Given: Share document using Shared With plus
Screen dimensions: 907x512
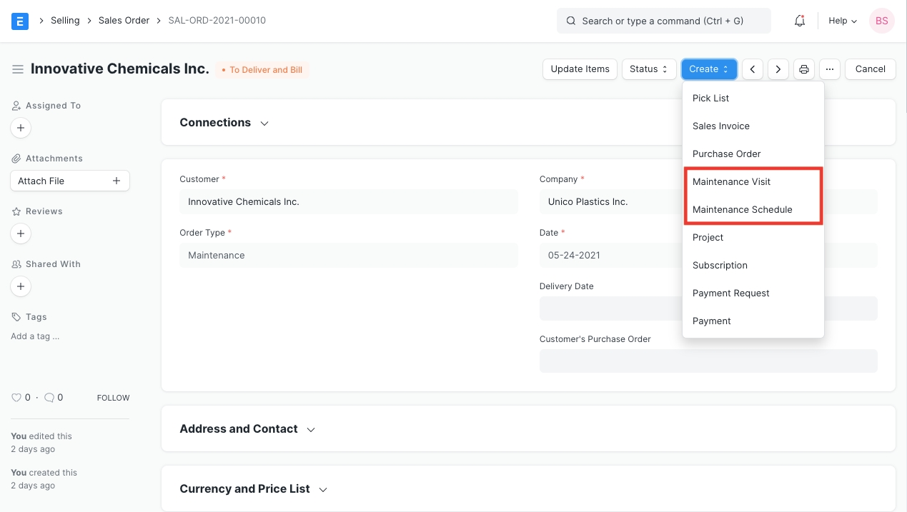Looking at the screenshot, I should click(21, 286).
